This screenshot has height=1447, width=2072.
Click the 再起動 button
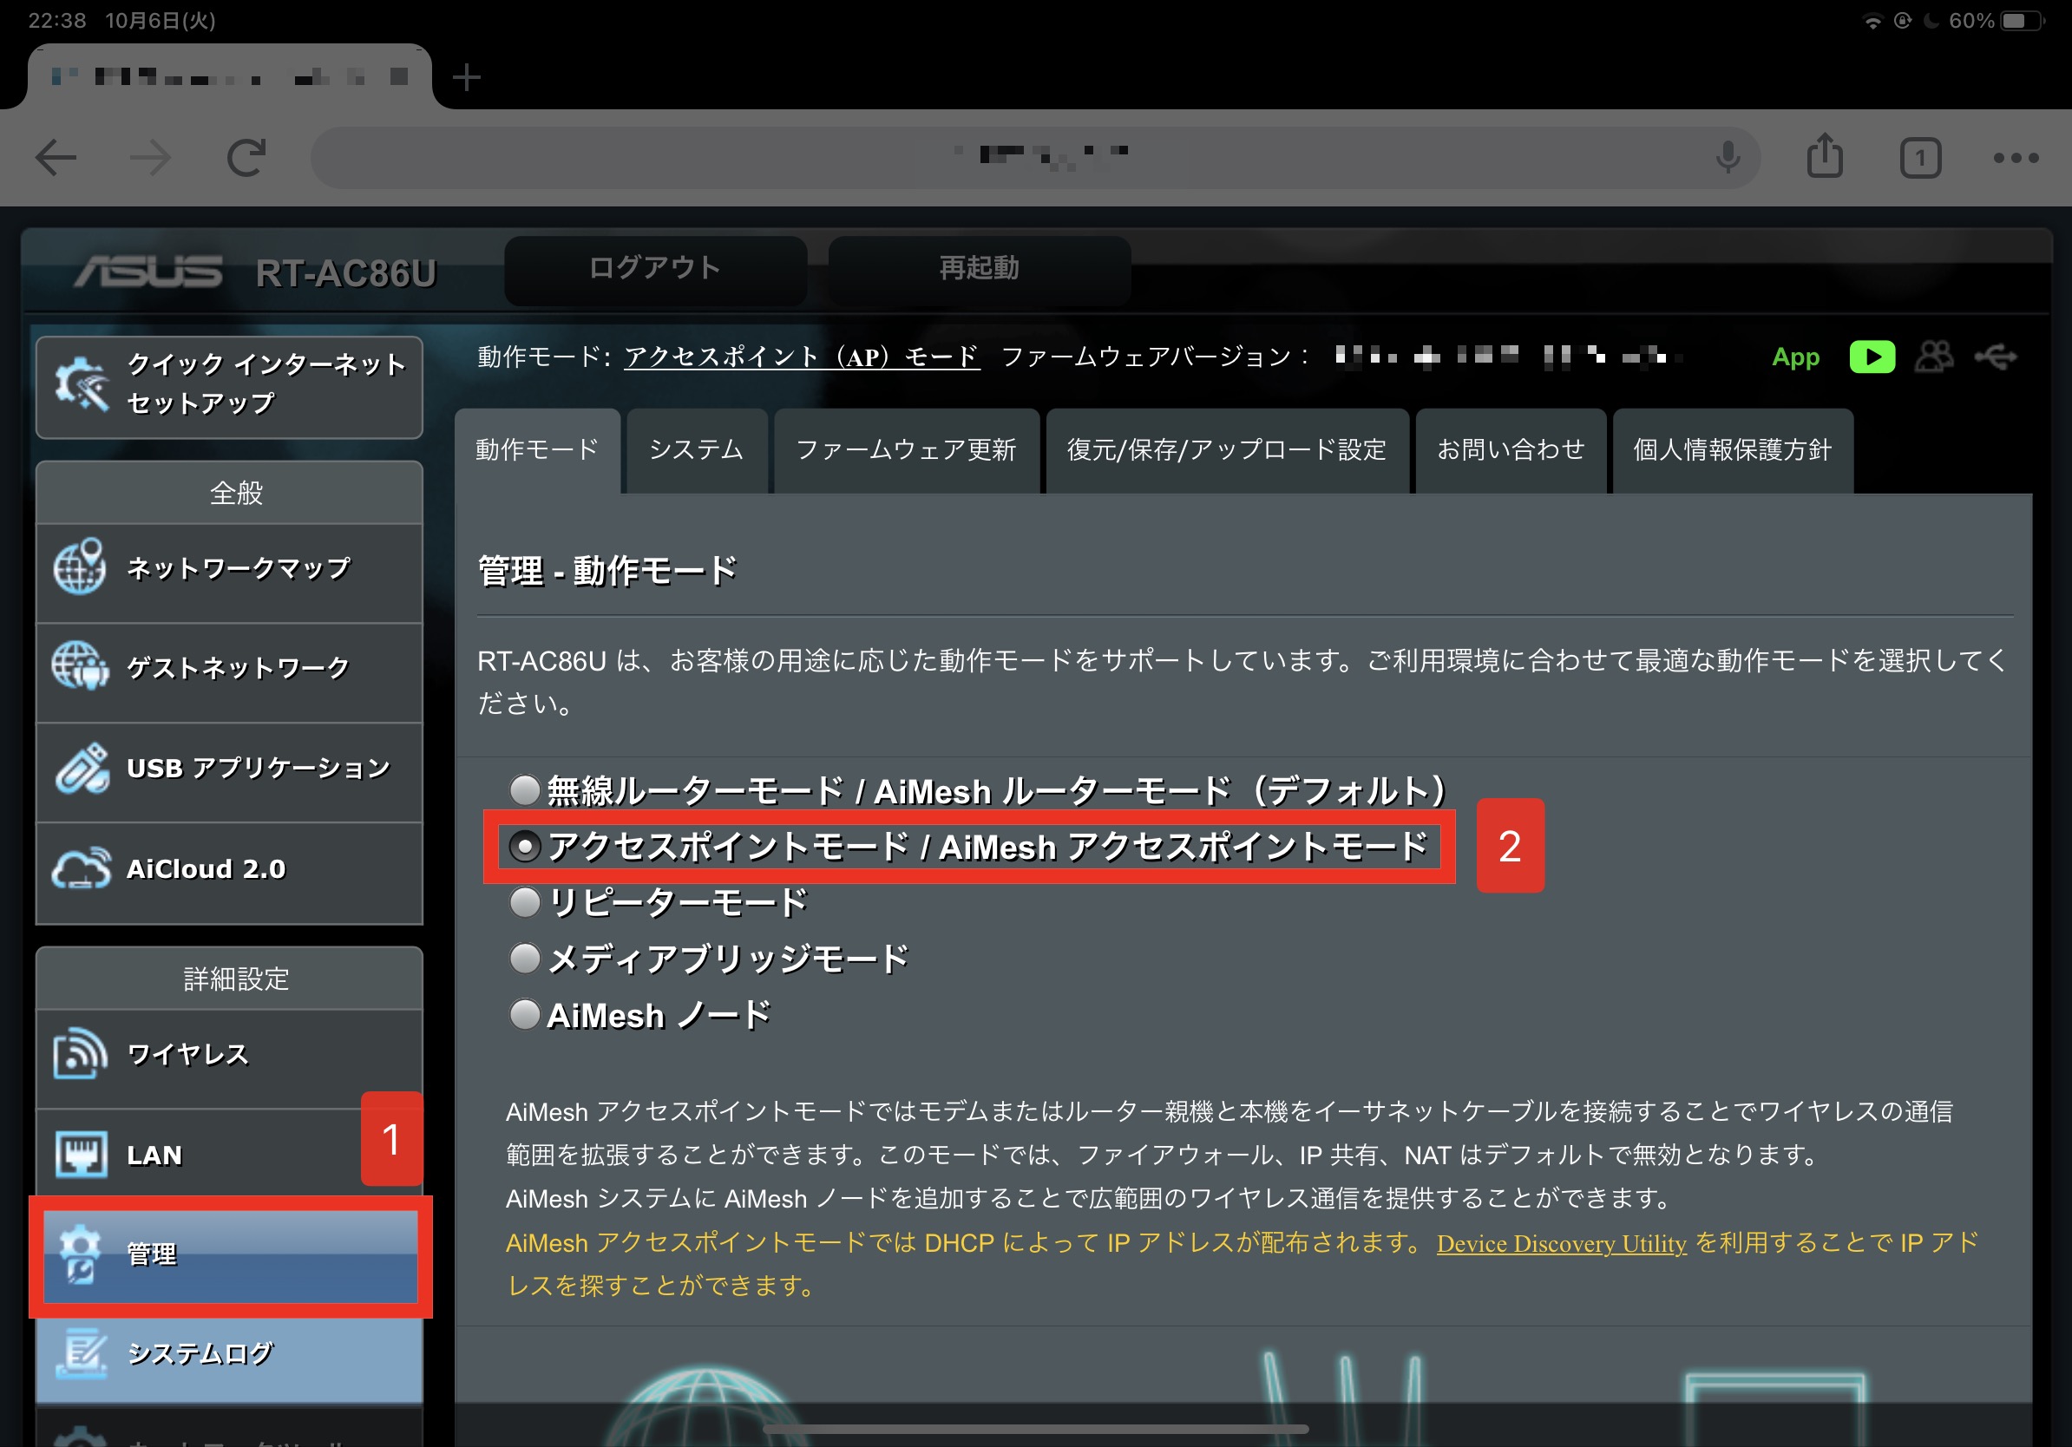pyautogui.click(x=979, y=269)
